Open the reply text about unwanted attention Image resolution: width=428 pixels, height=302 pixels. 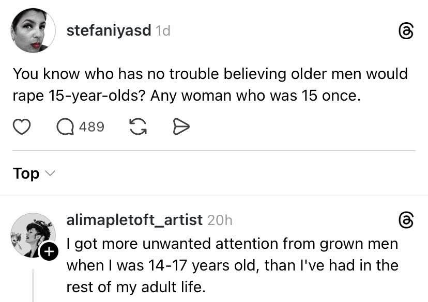click(232, 265)
